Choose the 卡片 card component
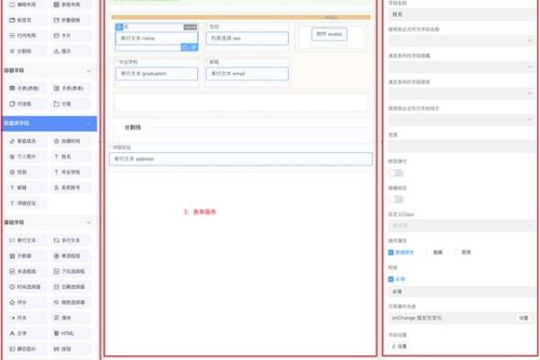 tap(71, 35)
